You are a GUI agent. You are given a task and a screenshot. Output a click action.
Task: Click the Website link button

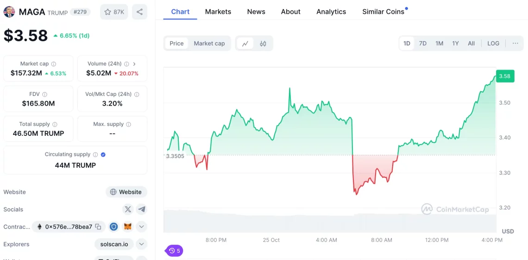126,192
